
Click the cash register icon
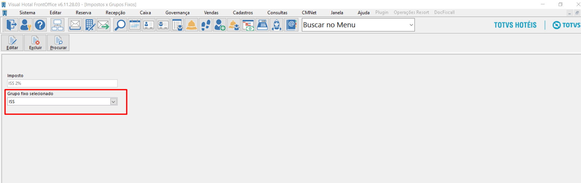pos(262,25)
